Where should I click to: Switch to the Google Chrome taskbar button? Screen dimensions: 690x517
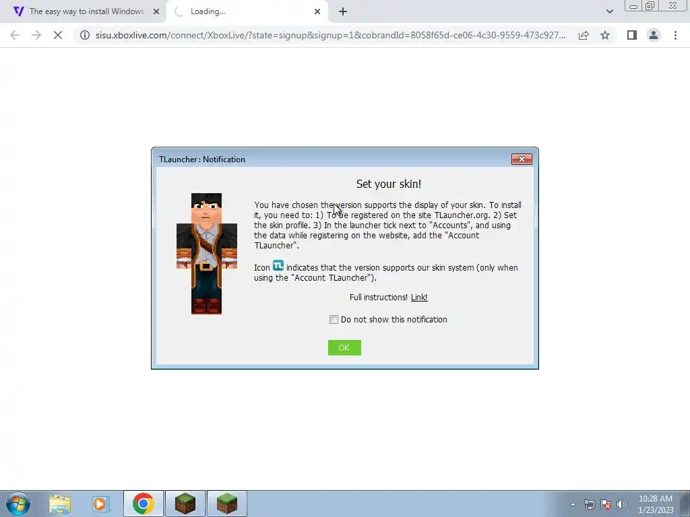click(143, 504)
